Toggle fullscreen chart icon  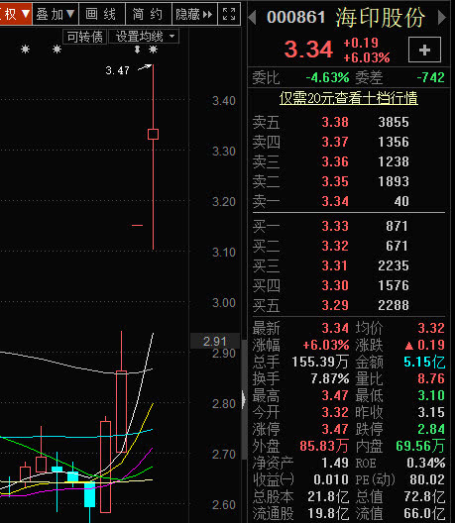tap(229, 14)
